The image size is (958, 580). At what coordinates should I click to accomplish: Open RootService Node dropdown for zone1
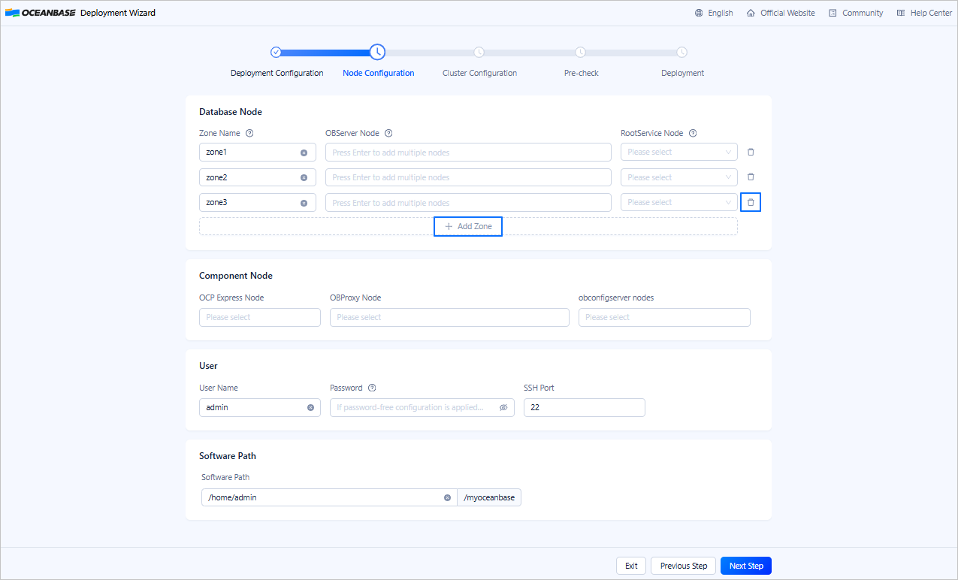678,153
